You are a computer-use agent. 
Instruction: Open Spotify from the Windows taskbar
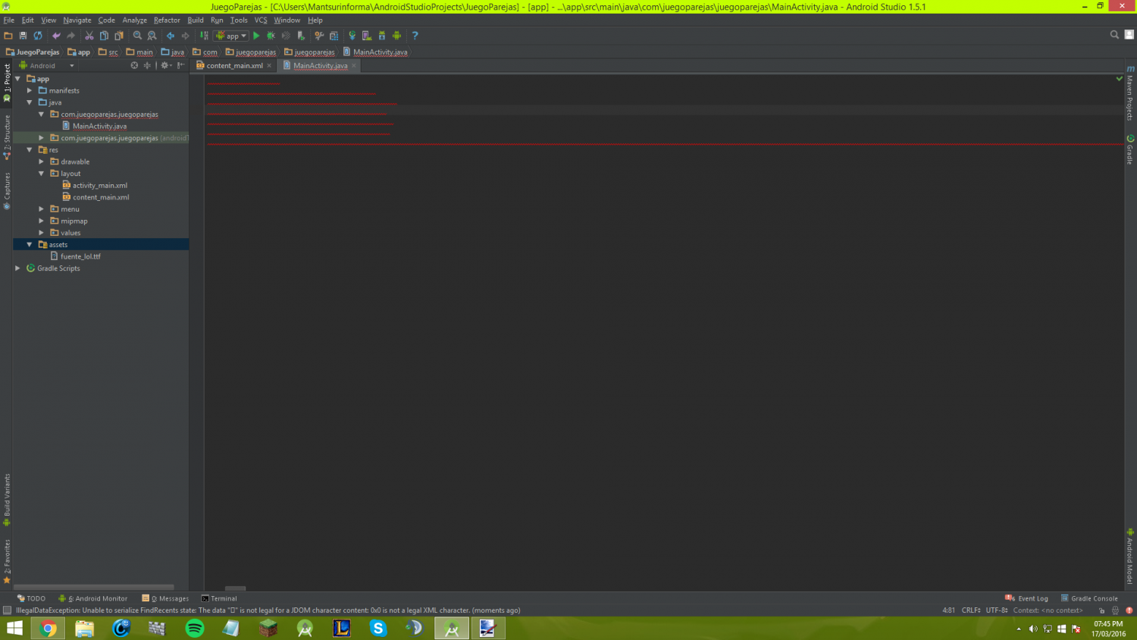tap(195, 628)
